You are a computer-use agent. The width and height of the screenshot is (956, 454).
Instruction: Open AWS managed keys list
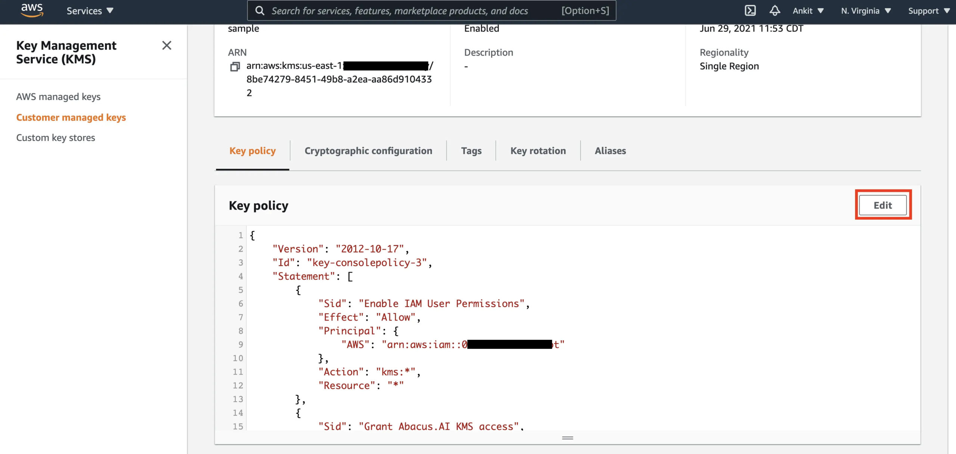tap(58, 97)
